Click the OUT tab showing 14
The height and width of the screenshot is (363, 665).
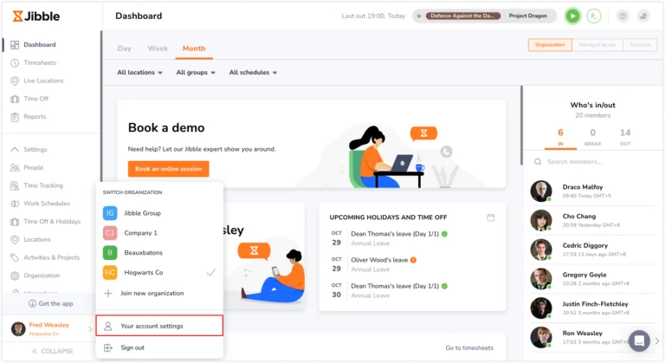[x=624, y=138]
